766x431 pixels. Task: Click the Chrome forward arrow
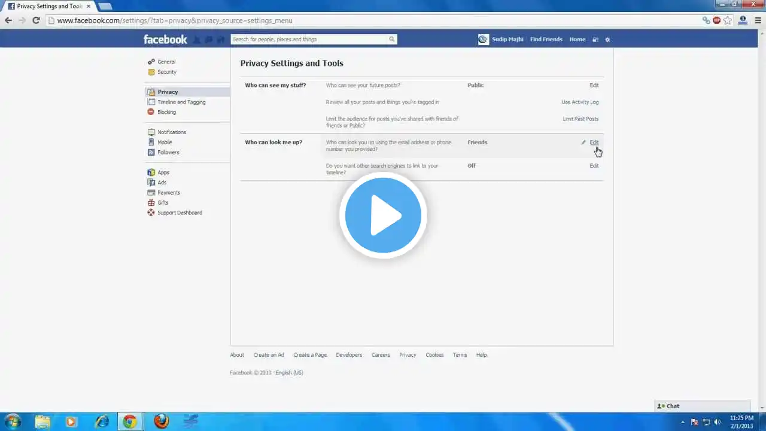click(22, 20)
